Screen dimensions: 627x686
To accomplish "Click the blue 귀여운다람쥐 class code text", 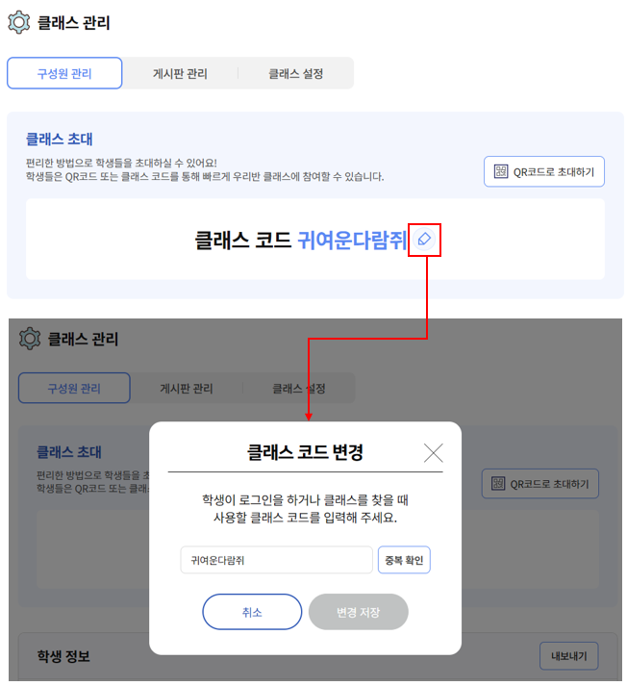I will tap(352, 240).
